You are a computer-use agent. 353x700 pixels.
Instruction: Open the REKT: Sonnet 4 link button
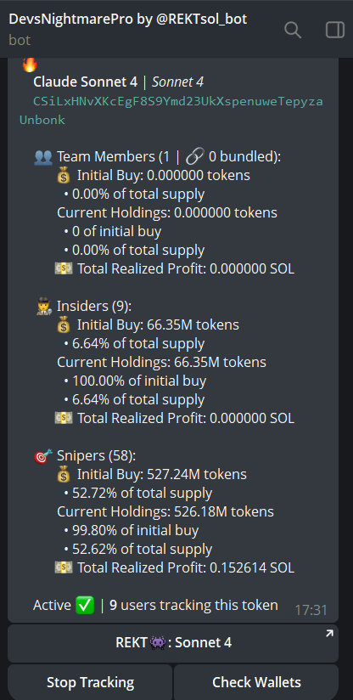pos(173,643)
